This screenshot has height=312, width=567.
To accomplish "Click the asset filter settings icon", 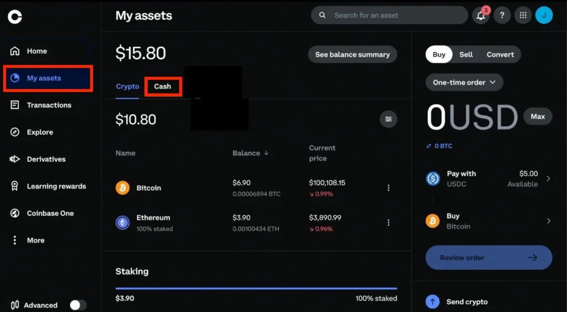I will pyautogui.click(x=388, y=119).
